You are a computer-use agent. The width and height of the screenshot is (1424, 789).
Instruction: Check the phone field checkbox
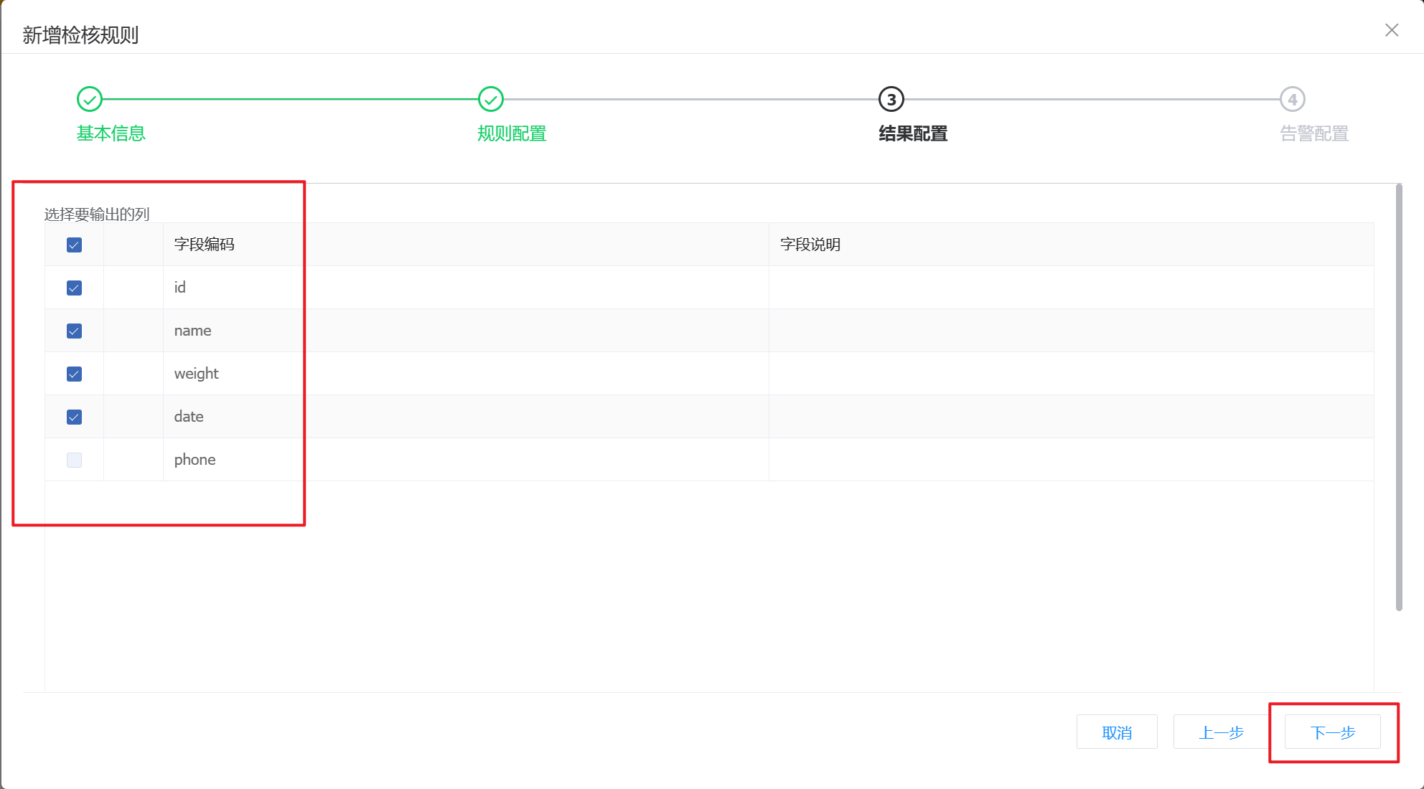coord(74,460)
